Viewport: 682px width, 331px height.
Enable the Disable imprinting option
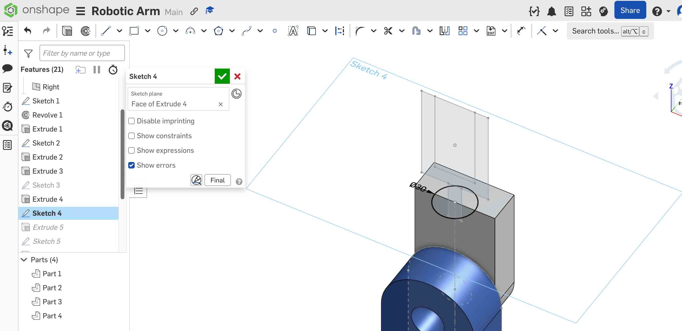coord(132,121)
